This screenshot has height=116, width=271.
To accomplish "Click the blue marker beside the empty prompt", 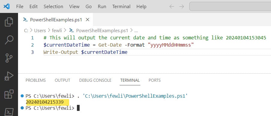I will (x=22, y=108).
